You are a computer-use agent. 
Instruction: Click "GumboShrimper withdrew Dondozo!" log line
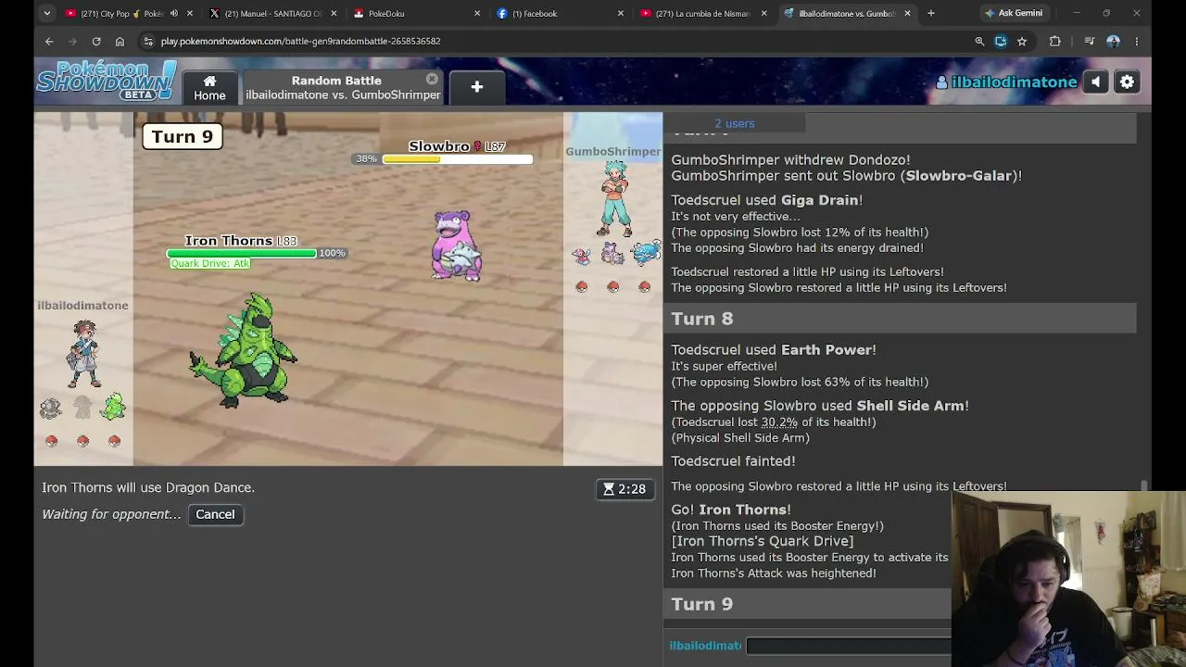tap(790, 160)
